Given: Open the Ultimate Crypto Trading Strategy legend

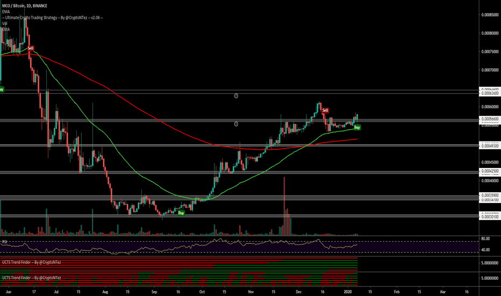Looking at the screenshot, I should [x=52, y=18].
